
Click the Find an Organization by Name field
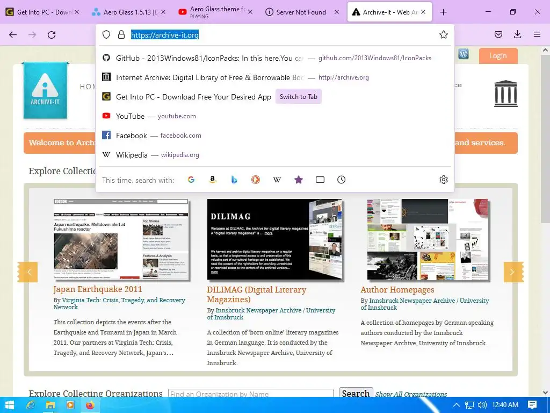[250, 394]
